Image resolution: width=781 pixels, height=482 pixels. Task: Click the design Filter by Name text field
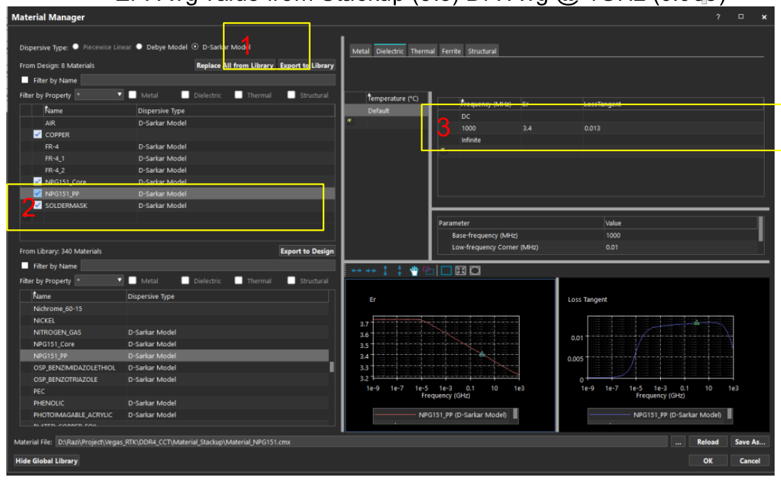[x=208, y=80]
